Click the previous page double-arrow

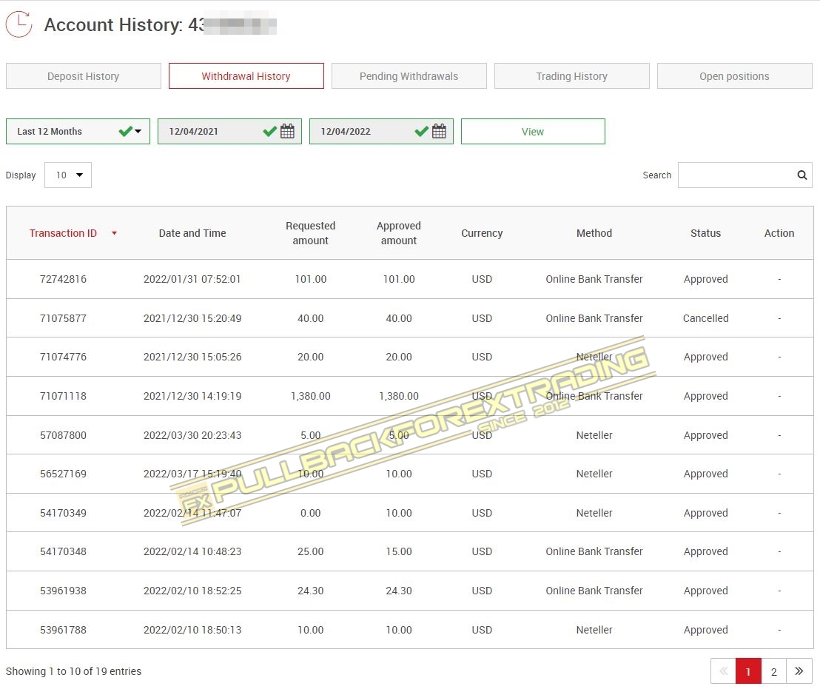point(723,671)
